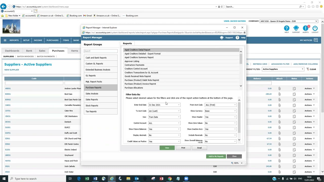This screenshot has height=182, width=324.
Task: Click the green View button
Action: (167, 148)
